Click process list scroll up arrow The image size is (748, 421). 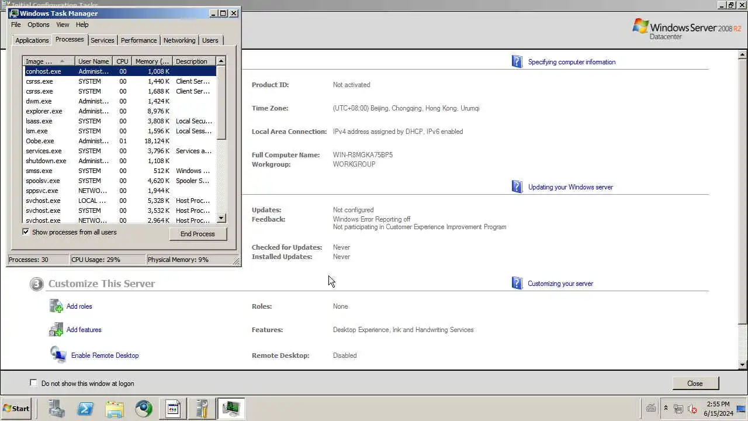tap(221, 61)
